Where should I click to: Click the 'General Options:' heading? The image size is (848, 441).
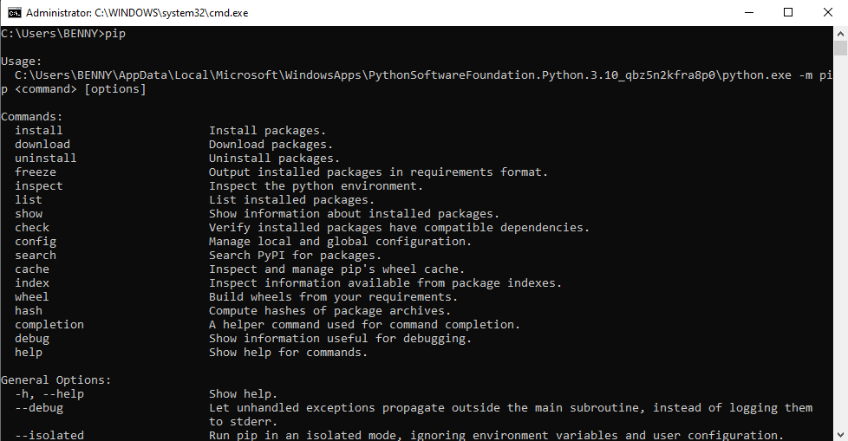(x=55, y=380)
